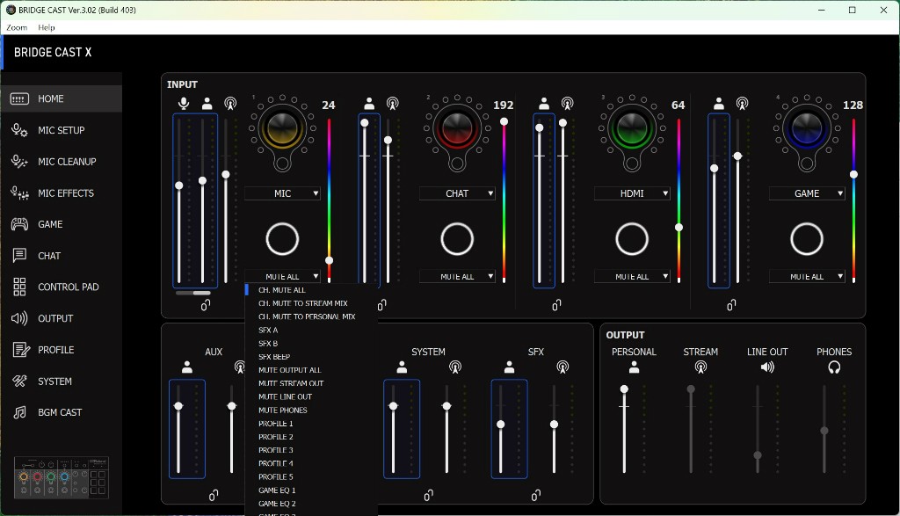Open the CONTROL PAD page
Screen dimensions: 900x516
pos(68,287)
